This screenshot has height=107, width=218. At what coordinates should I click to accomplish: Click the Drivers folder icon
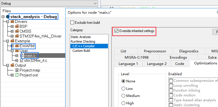tap(12, 21)
